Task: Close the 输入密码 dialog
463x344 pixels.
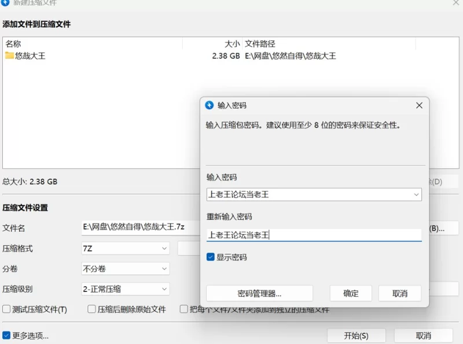Action: [x=419, y=105]
